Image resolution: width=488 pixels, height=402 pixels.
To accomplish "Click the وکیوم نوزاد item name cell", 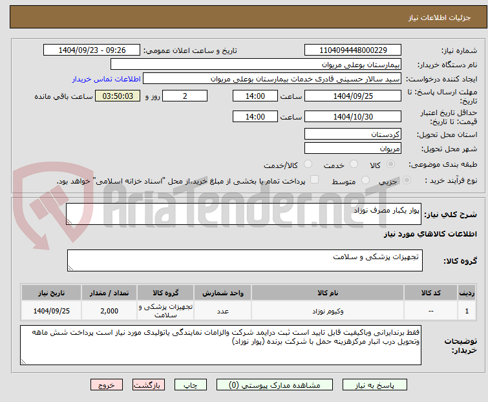I will pyautogui.click(x=328, y=310).
